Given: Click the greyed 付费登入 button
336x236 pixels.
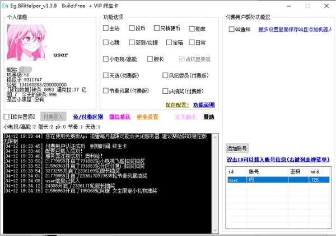Looking at the screenshot, I should [53, 117].
